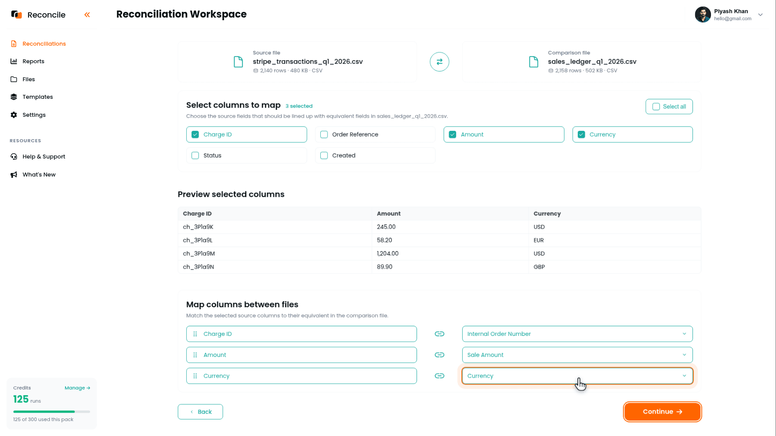Toggle the Select all checkbox
The width and height of the screenshot is (776, 436).
tap(656, 107)
